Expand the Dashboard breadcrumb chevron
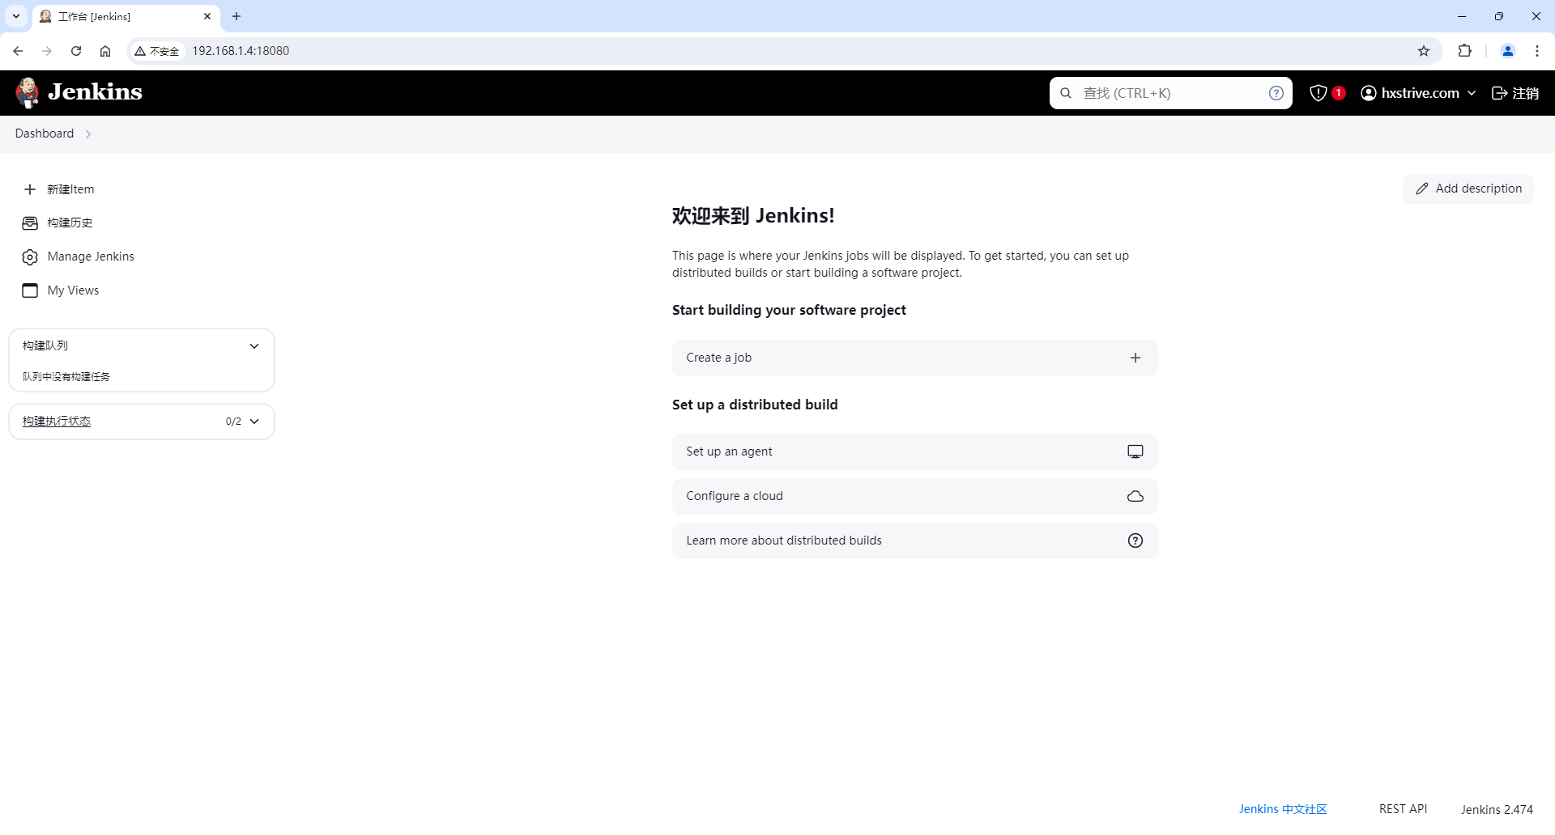1555x835 pixels. 88,134
